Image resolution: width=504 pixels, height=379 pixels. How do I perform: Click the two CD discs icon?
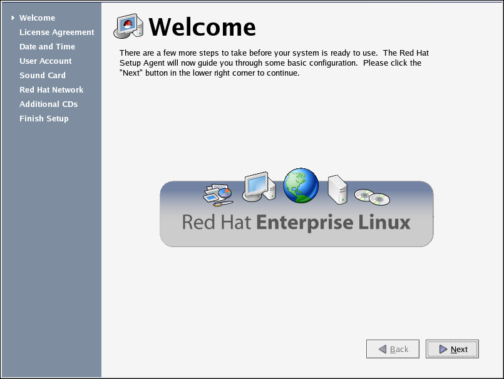pos(372,197)
